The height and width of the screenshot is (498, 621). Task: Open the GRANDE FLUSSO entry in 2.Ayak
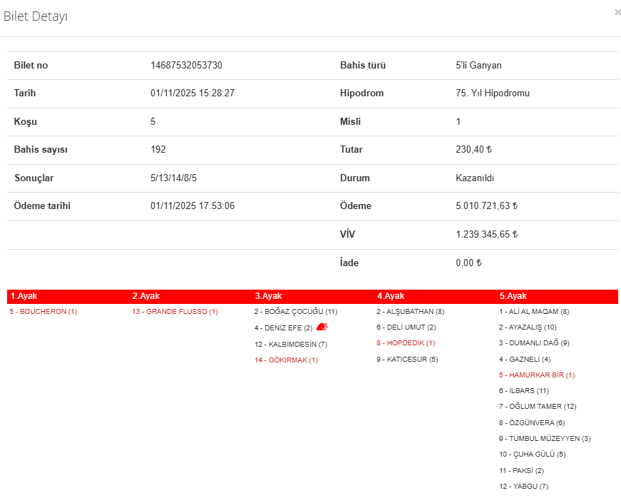coord(175,312)
